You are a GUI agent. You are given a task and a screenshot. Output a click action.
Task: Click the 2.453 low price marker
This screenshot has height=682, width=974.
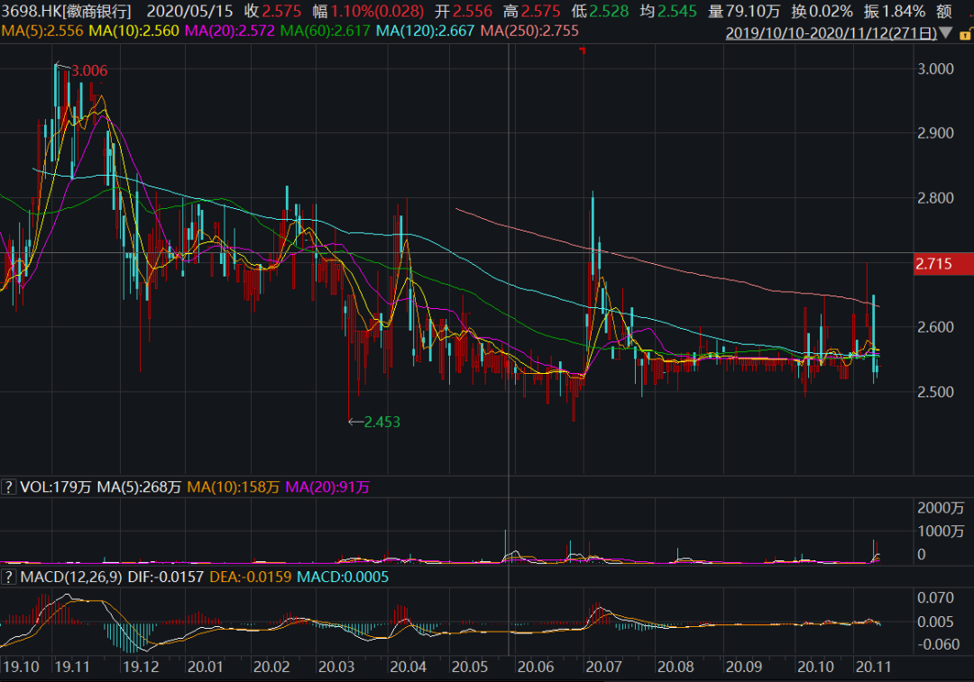pyautogui.click(x=381, y=421)
